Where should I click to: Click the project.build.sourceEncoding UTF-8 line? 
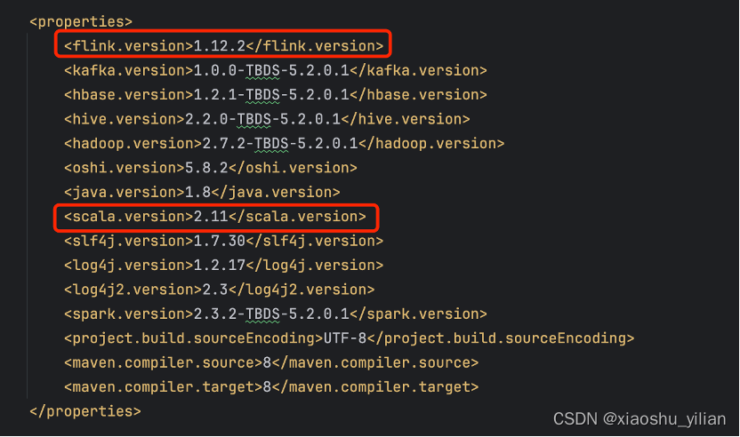pyautogui.click(x=350, y=338)
